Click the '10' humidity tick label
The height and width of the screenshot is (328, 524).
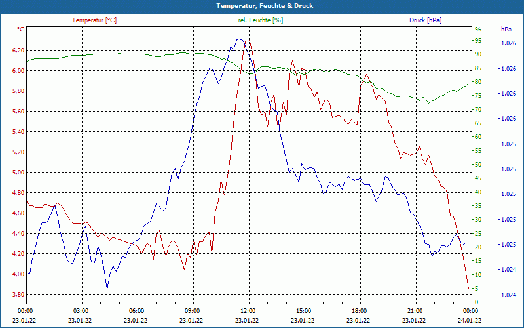(478, 274)
